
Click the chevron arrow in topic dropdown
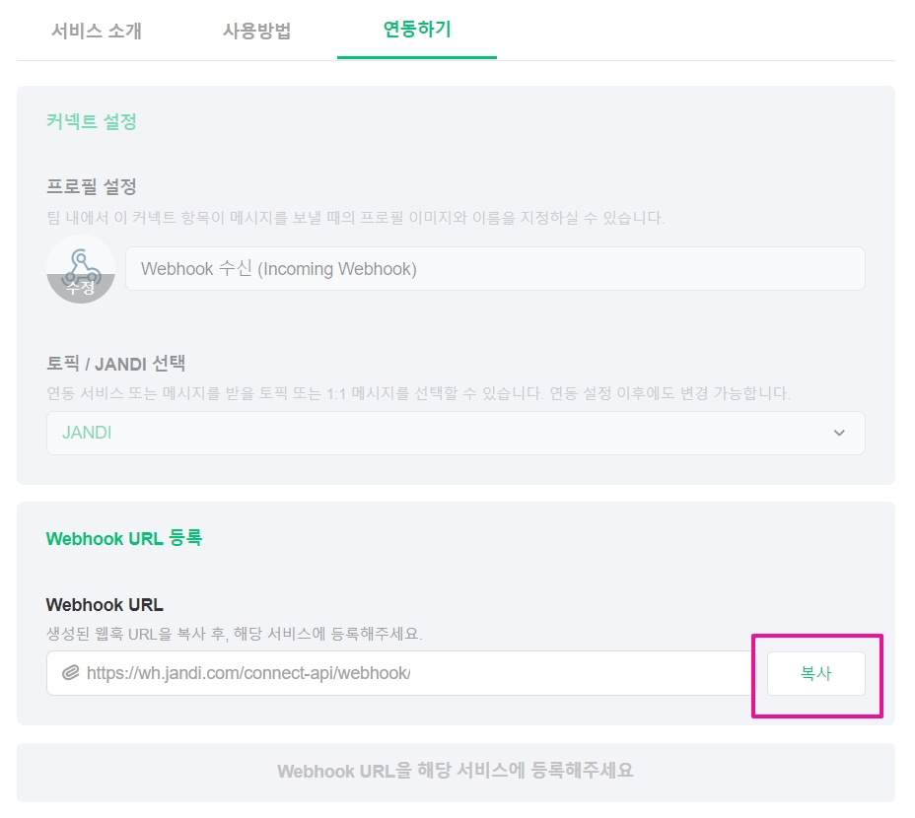tap(839, 433)
